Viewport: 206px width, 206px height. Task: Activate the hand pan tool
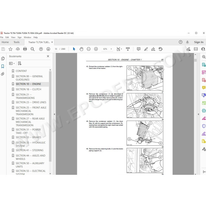[x=81, y=49]
